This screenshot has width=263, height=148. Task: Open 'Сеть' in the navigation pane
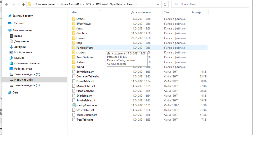point(15,92)
